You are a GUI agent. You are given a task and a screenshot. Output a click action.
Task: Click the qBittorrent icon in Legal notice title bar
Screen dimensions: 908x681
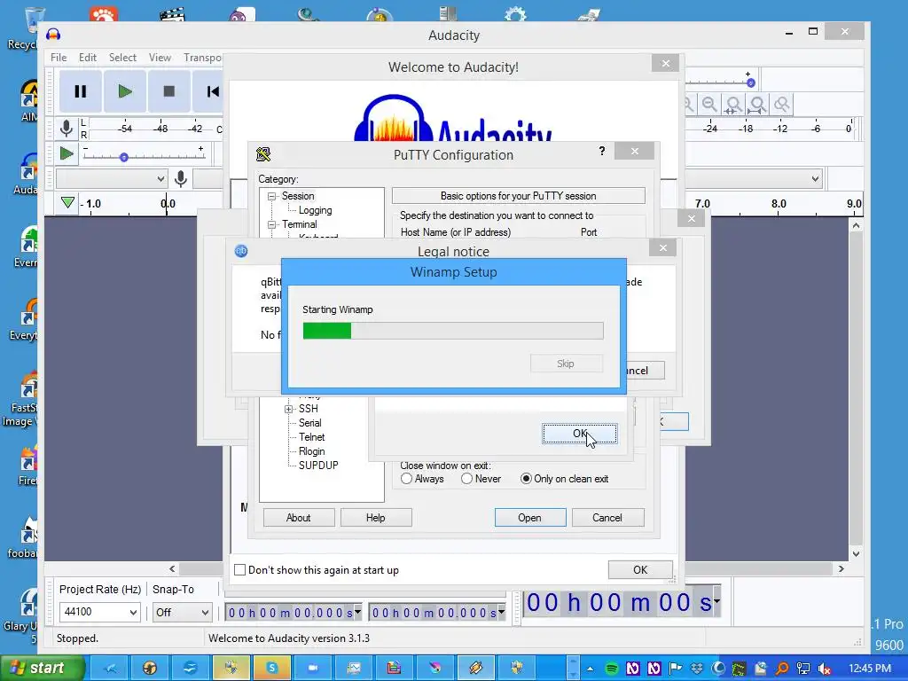point(241,251)
